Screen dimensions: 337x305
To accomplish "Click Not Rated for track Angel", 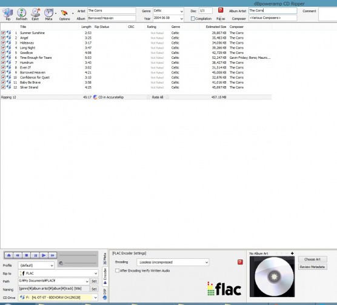I will 157,38.
